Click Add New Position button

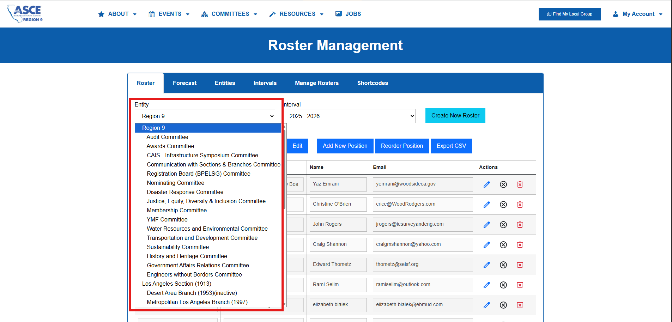point(345,146)
